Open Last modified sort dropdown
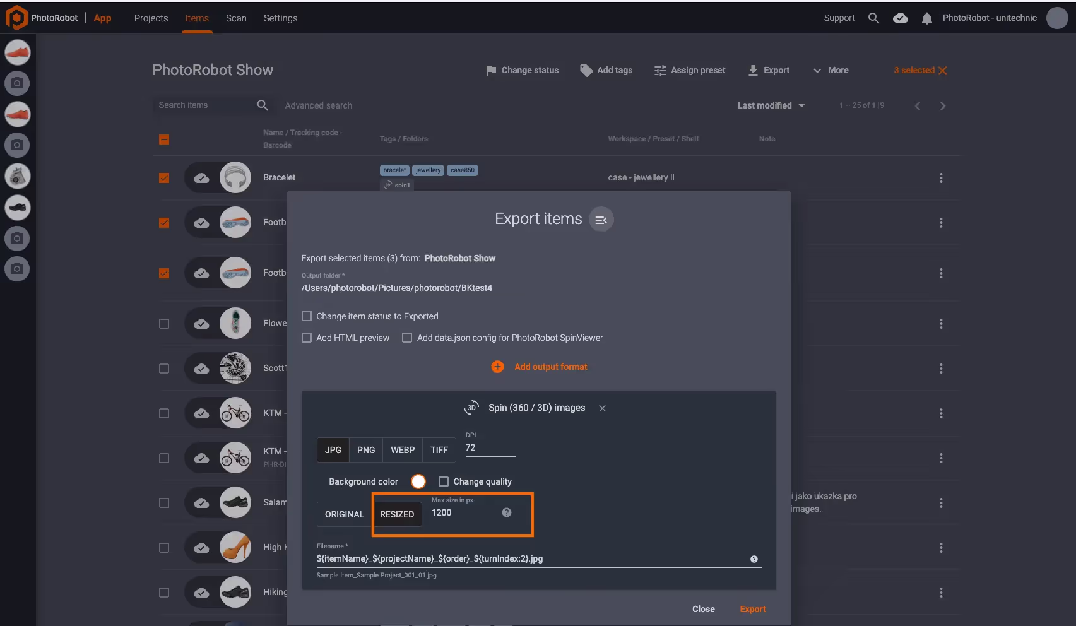Image resolution: width=1076 pixels, height=626 pixels. coord(771,105)
